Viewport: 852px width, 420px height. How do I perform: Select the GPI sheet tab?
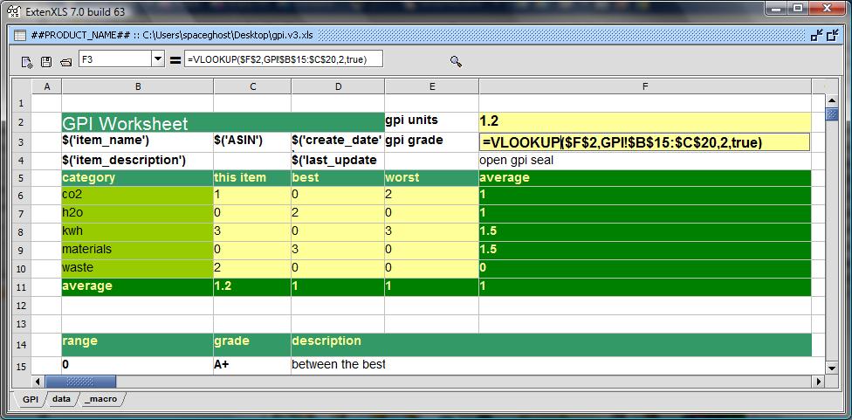[x=30, y=398]
